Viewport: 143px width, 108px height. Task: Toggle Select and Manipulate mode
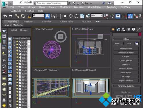point(112,16)
